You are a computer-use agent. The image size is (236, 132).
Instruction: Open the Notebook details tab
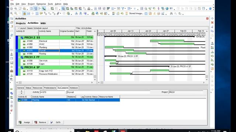point(74,88)
